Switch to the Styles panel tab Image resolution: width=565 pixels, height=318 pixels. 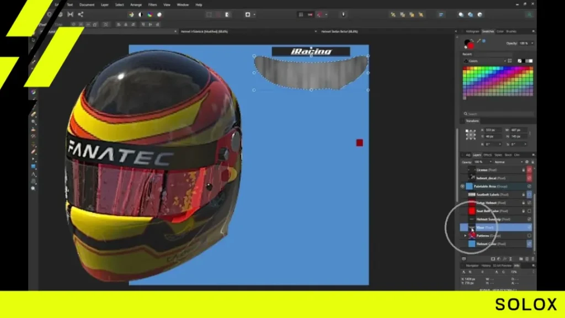498,155
